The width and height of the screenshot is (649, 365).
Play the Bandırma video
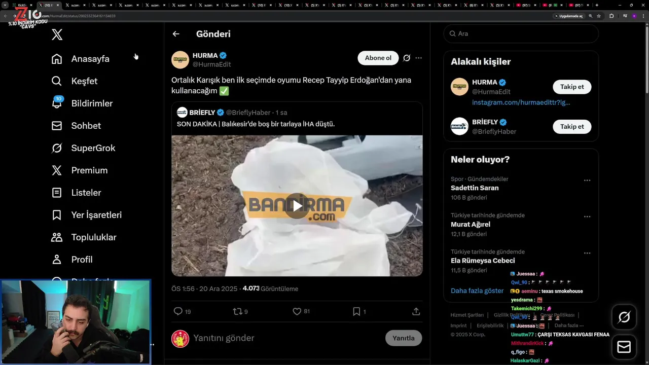pyautogui.click(x=297, y=206)
